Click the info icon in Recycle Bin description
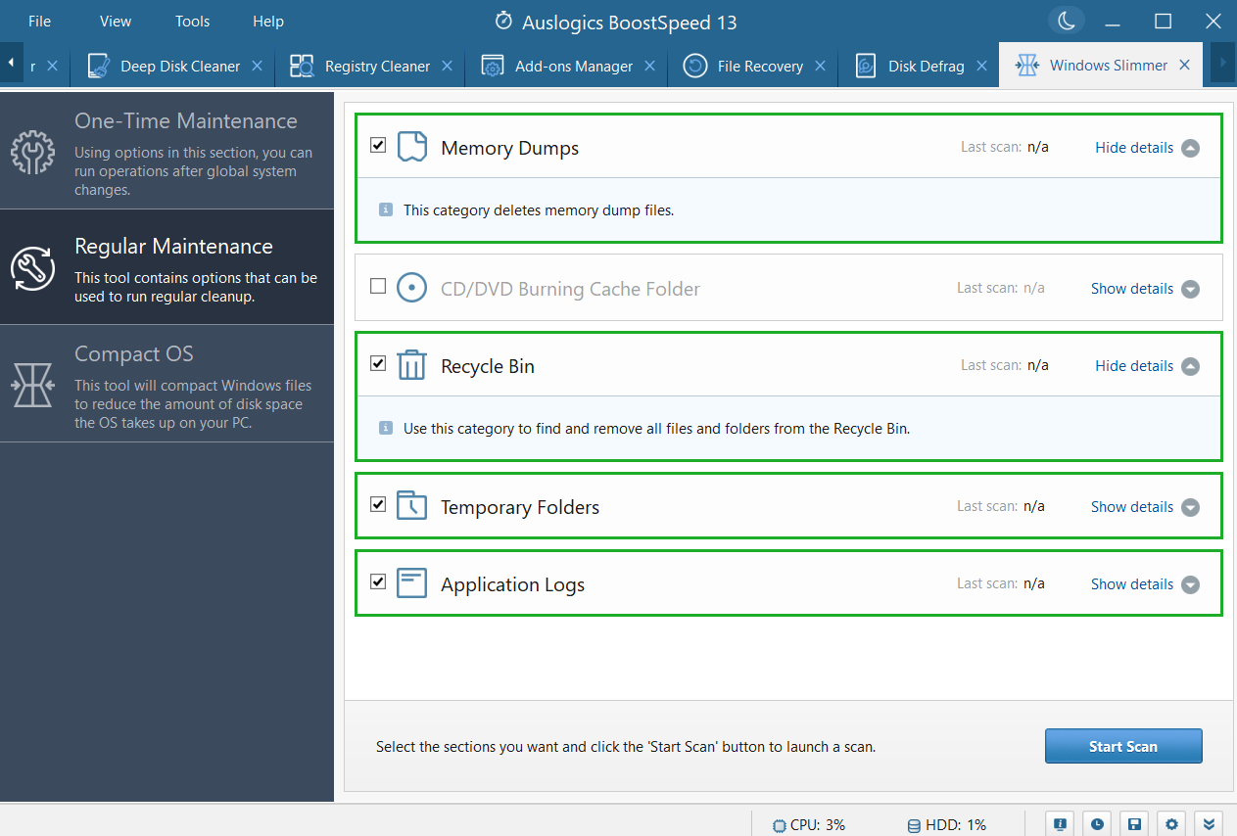1237x836 pixels. coord(386,428)
